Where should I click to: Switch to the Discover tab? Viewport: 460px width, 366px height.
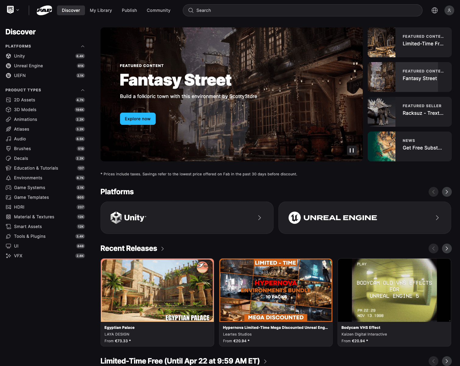71,10
